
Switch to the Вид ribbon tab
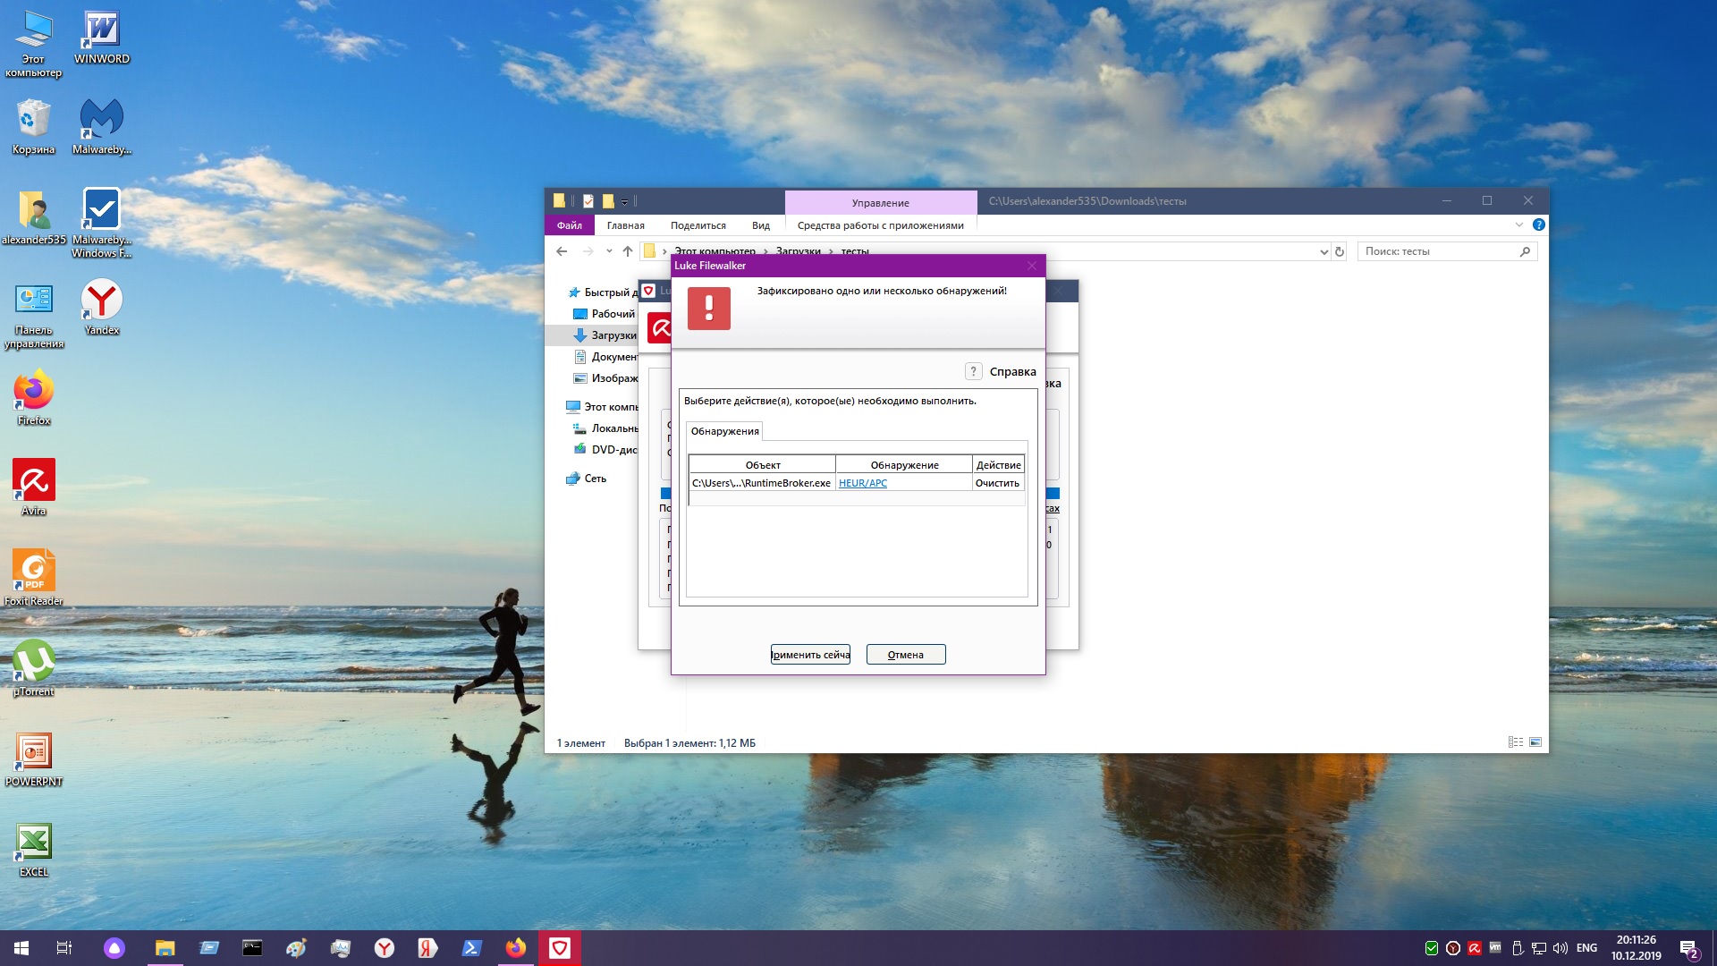click(x=760, y=225)
